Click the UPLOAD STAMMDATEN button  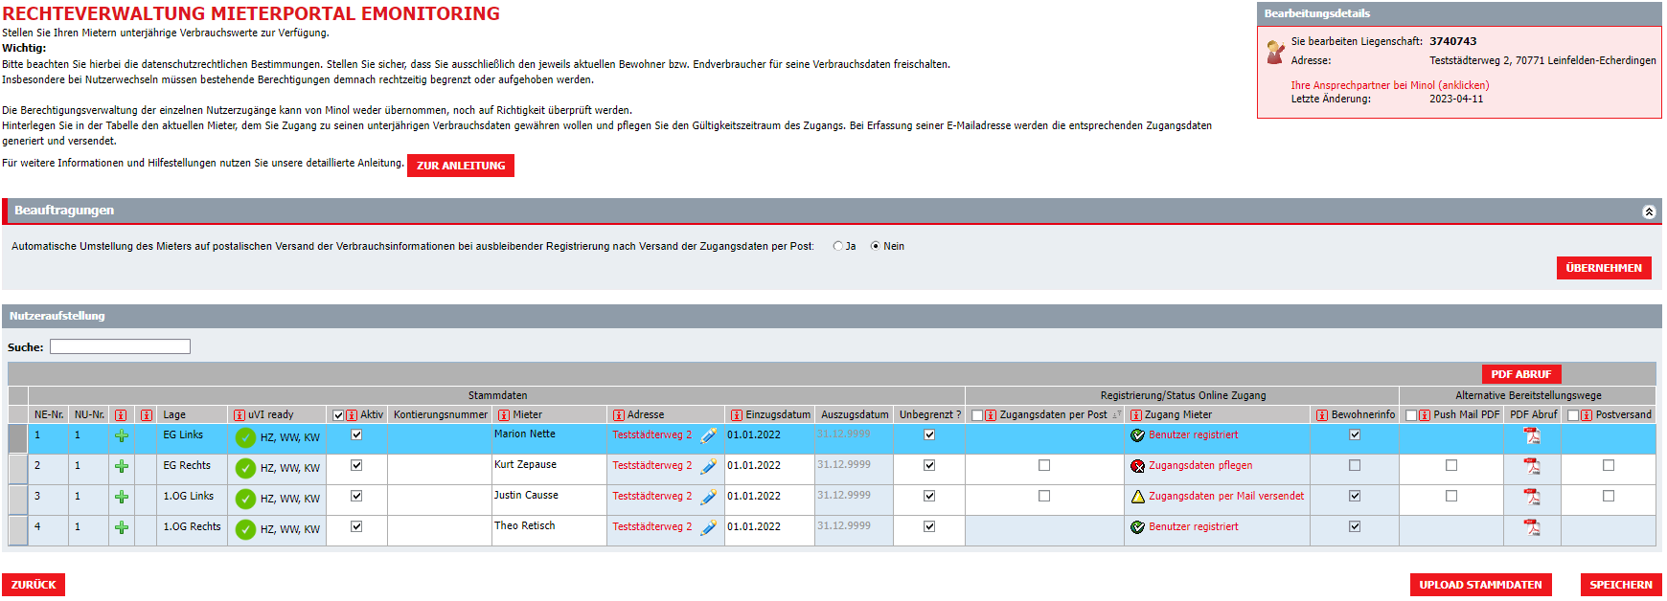coord(1480,585)
